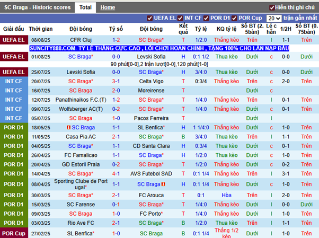
Task: Open GD Estoril Praia team link
Action: [x=81, y=164]
